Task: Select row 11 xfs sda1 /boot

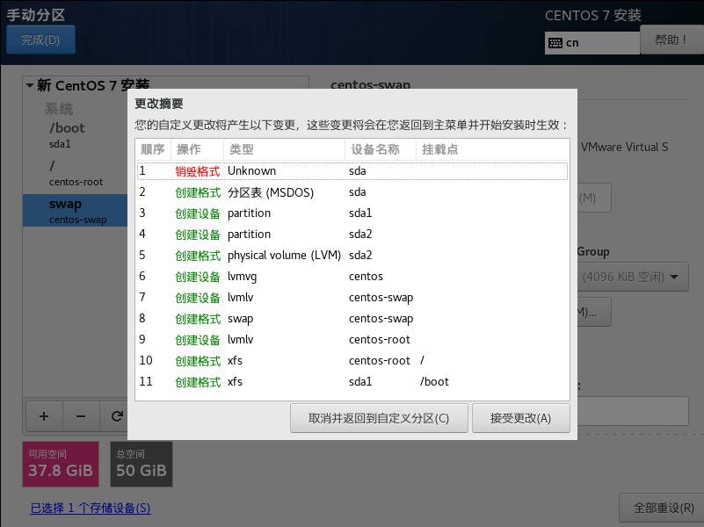Action: [352, 382]
